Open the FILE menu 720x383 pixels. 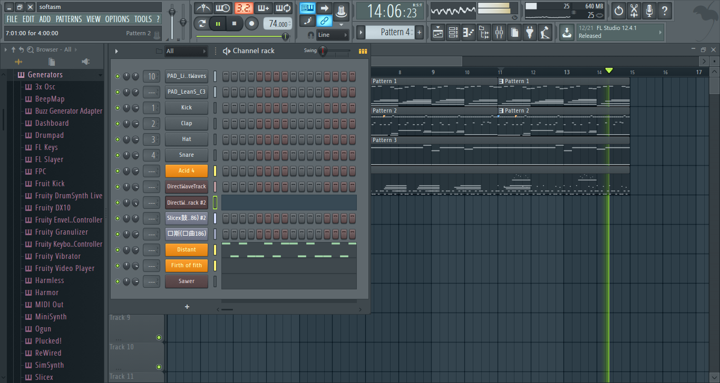pos(12,19)
